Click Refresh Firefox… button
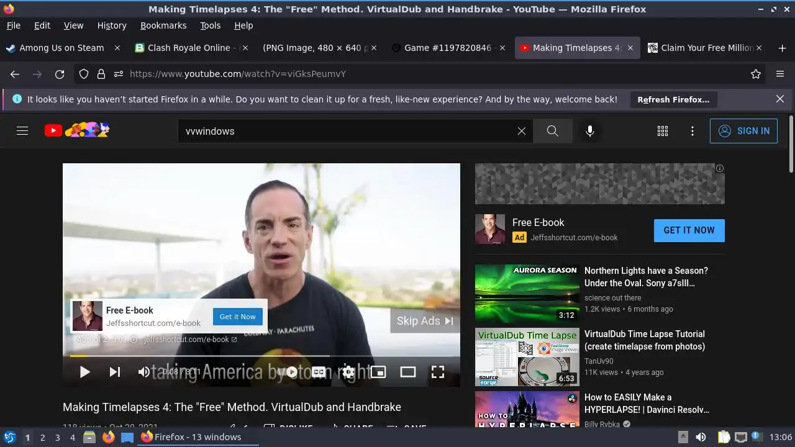 (673, 99)
